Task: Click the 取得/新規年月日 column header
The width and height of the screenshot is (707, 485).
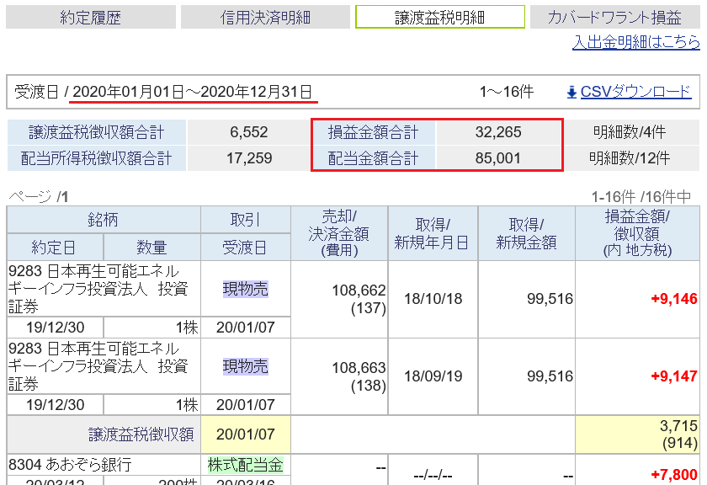Action: click(x=433, y=233)
